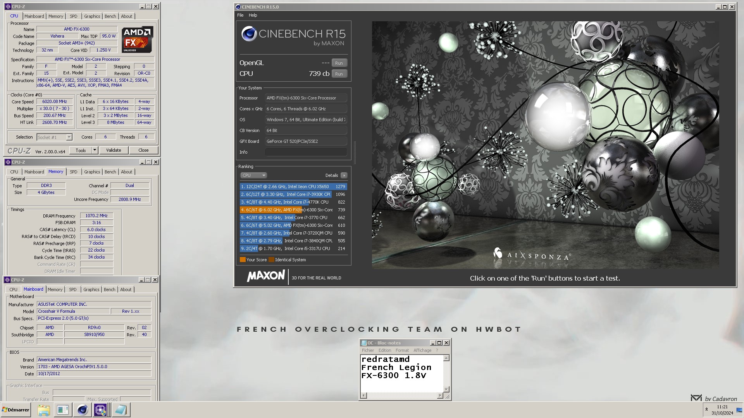Image resolution: width=744 pixels, height=418 pixels.
Task: Run the CPU benchmark
Action: pos(339,74)
